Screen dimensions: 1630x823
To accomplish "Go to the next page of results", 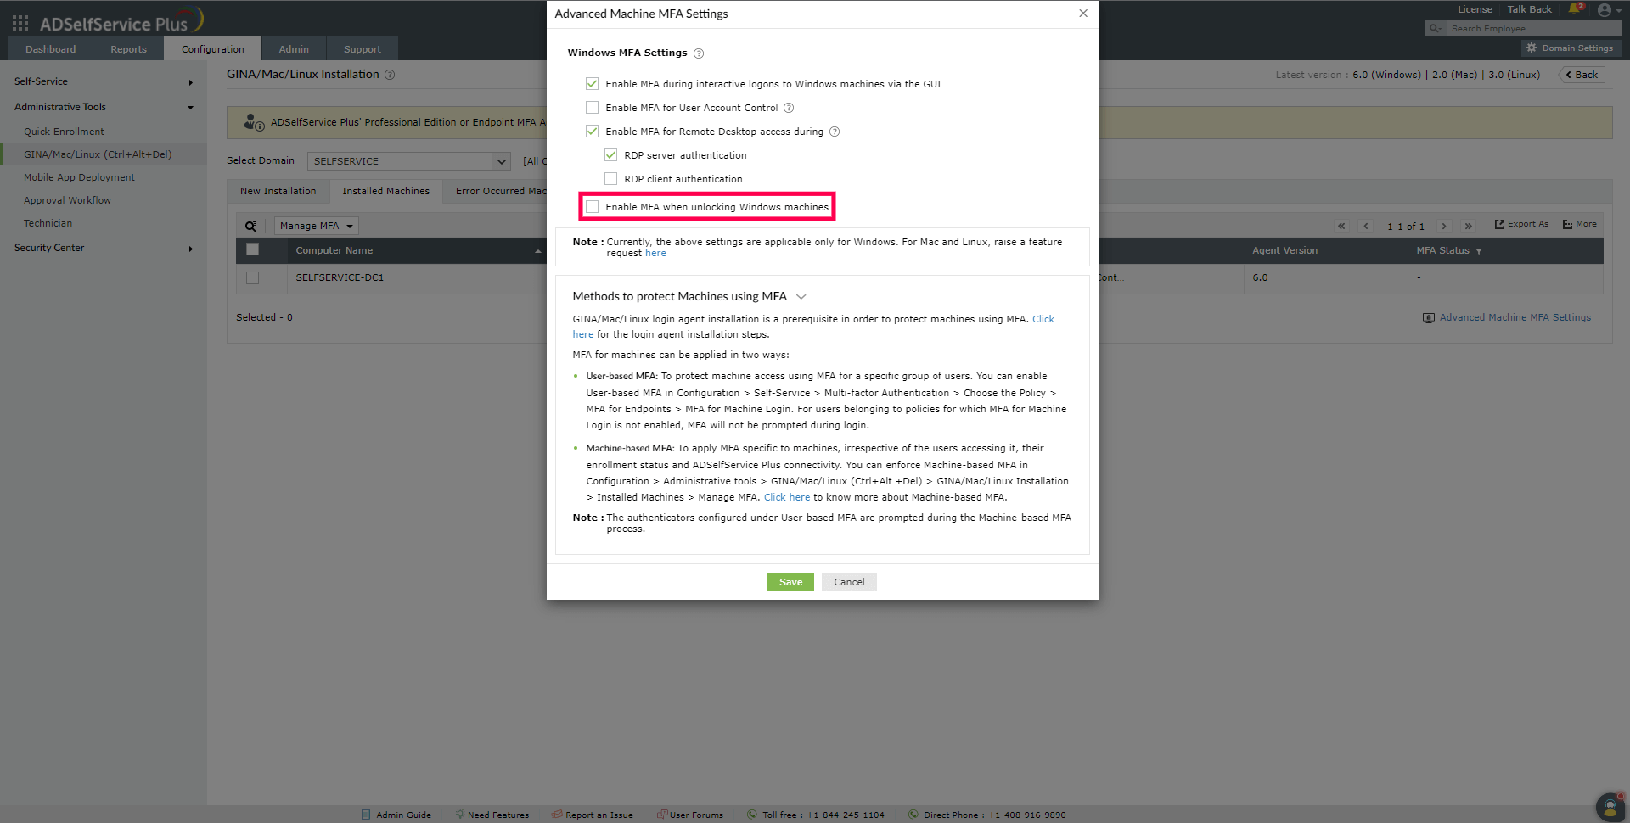I will point(1444,226).
